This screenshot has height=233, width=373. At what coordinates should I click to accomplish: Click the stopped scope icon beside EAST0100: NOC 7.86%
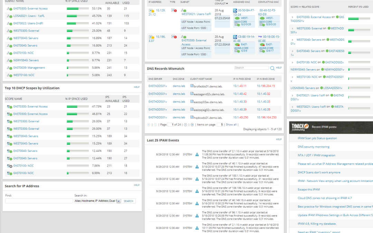click(x=10, y=166)
